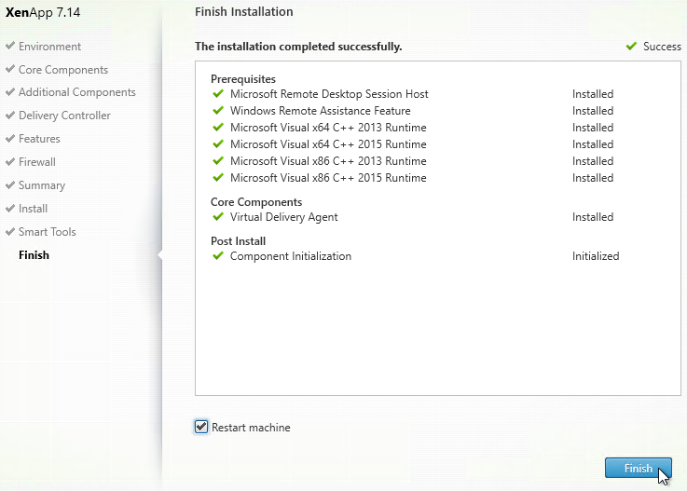Click checkmark beside Visual x86 C++ 2015 Runtime
The height and width of the screenshot is (491, 687).
tap(218, 178)
